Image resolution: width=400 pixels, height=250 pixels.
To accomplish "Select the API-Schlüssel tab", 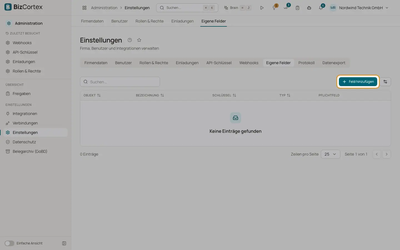I will click(219, 63).
